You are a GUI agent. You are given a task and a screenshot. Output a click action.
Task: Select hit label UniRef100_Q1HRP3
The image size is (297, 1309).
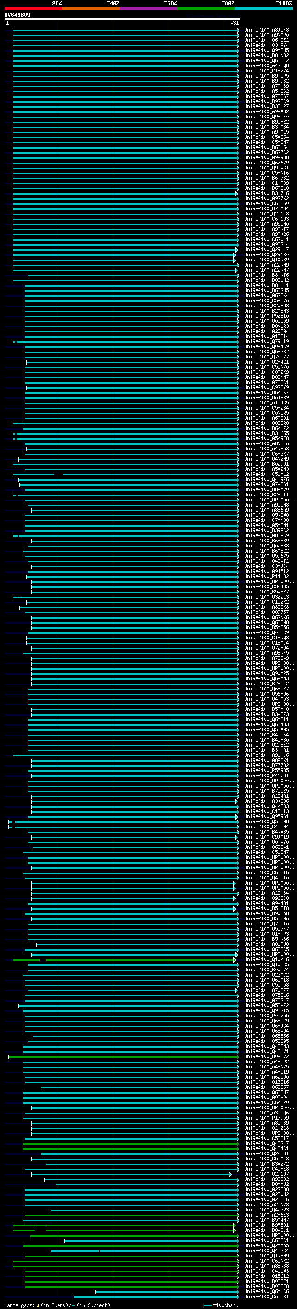(266, 934)
